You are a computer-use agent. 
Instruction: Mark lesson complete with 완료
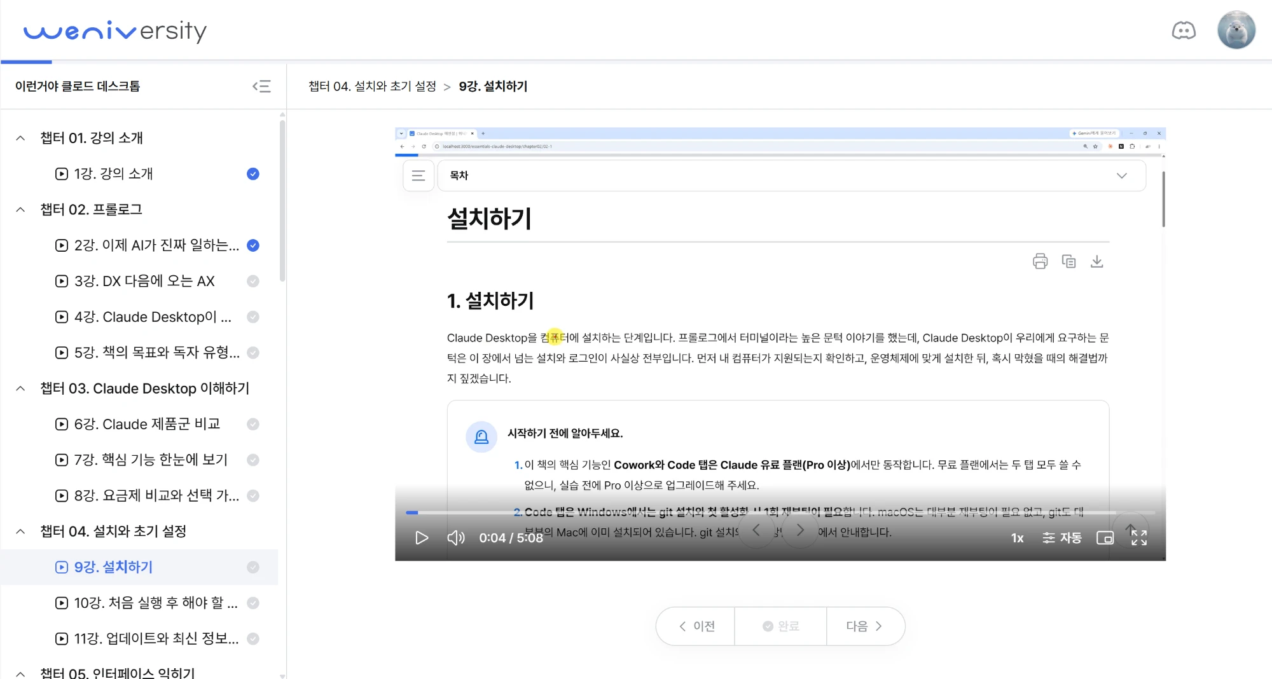click(x=781, y=626)
